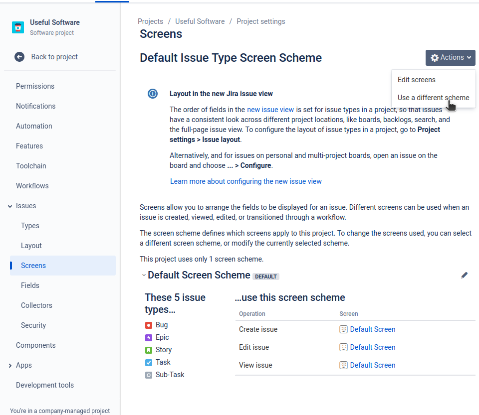Click the gear icon on the Actions button
This screenshot has width=479, height=415.
point(434,57)
